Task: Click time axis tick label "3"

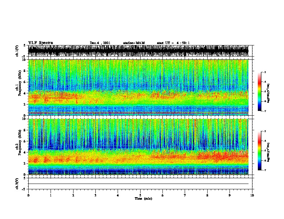Action: click(x=95, y=195)
